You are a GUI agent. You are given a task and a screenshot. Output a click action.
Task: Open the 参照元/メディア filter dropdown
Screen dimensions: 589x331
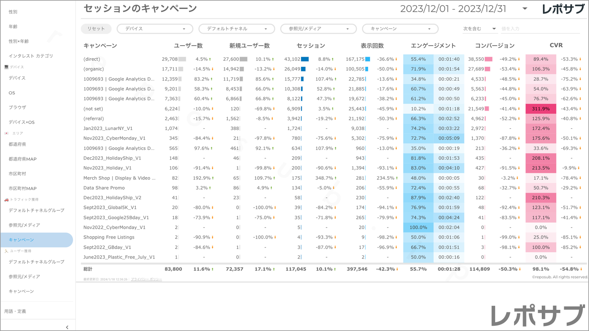click(318, 29)
